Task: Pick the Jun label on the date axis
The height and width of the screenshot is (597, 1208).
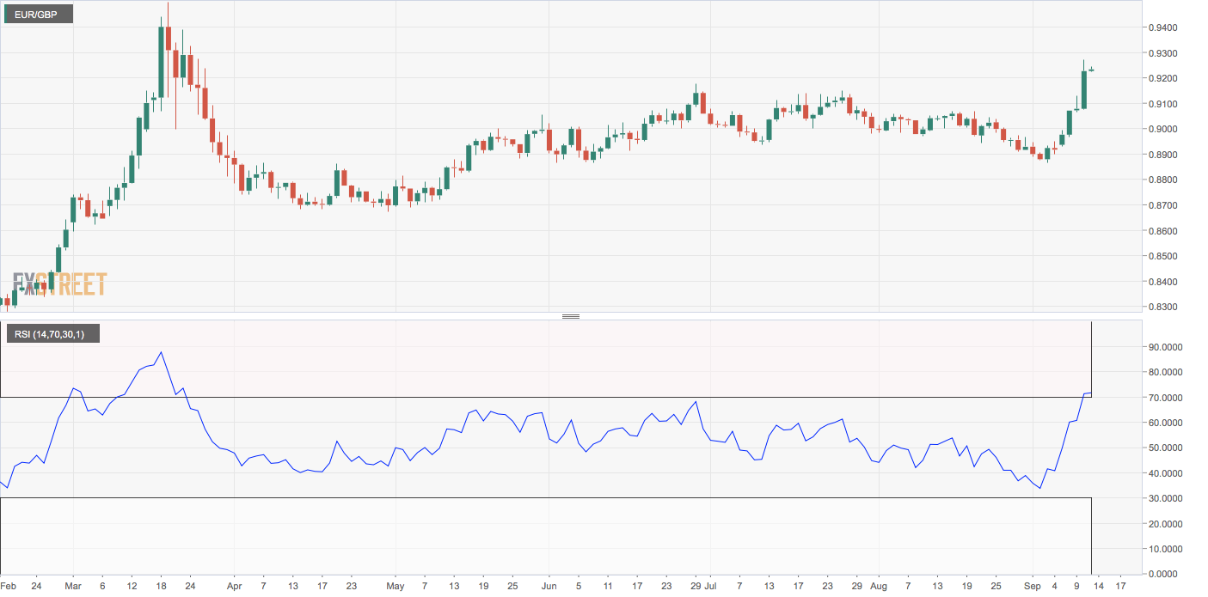Action: click(x=549, y=587)
